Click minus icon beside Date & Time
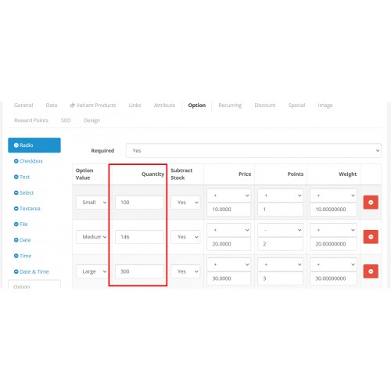Viewport: 391px width, 391px height. 16,271
